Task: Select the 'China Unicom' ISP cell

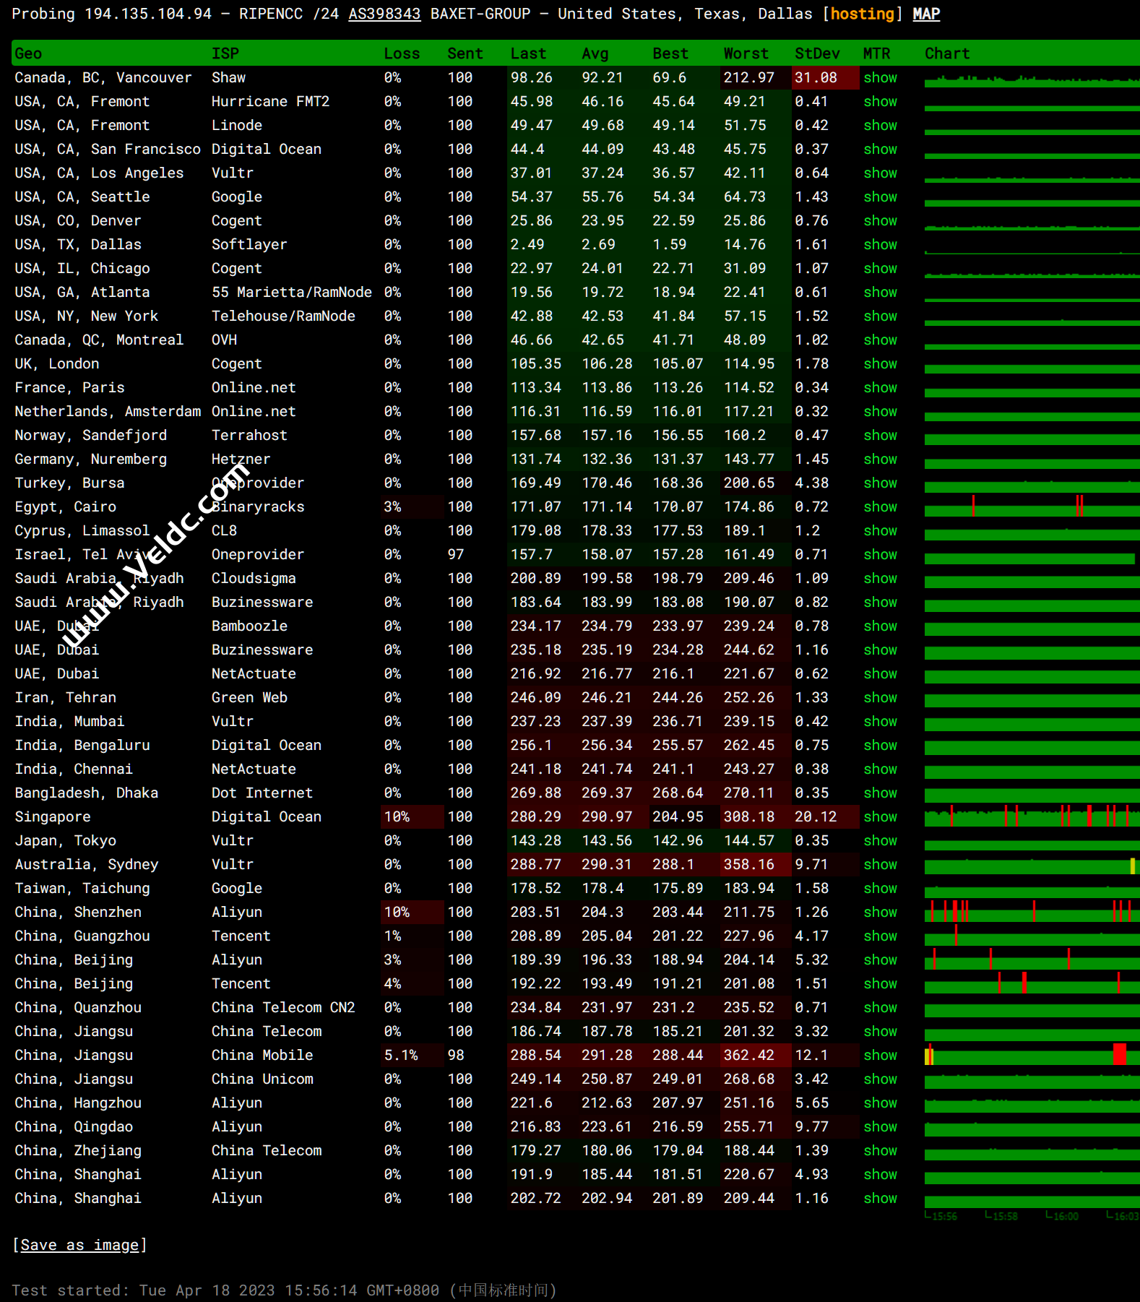Action: click(x=262, y=1079)
